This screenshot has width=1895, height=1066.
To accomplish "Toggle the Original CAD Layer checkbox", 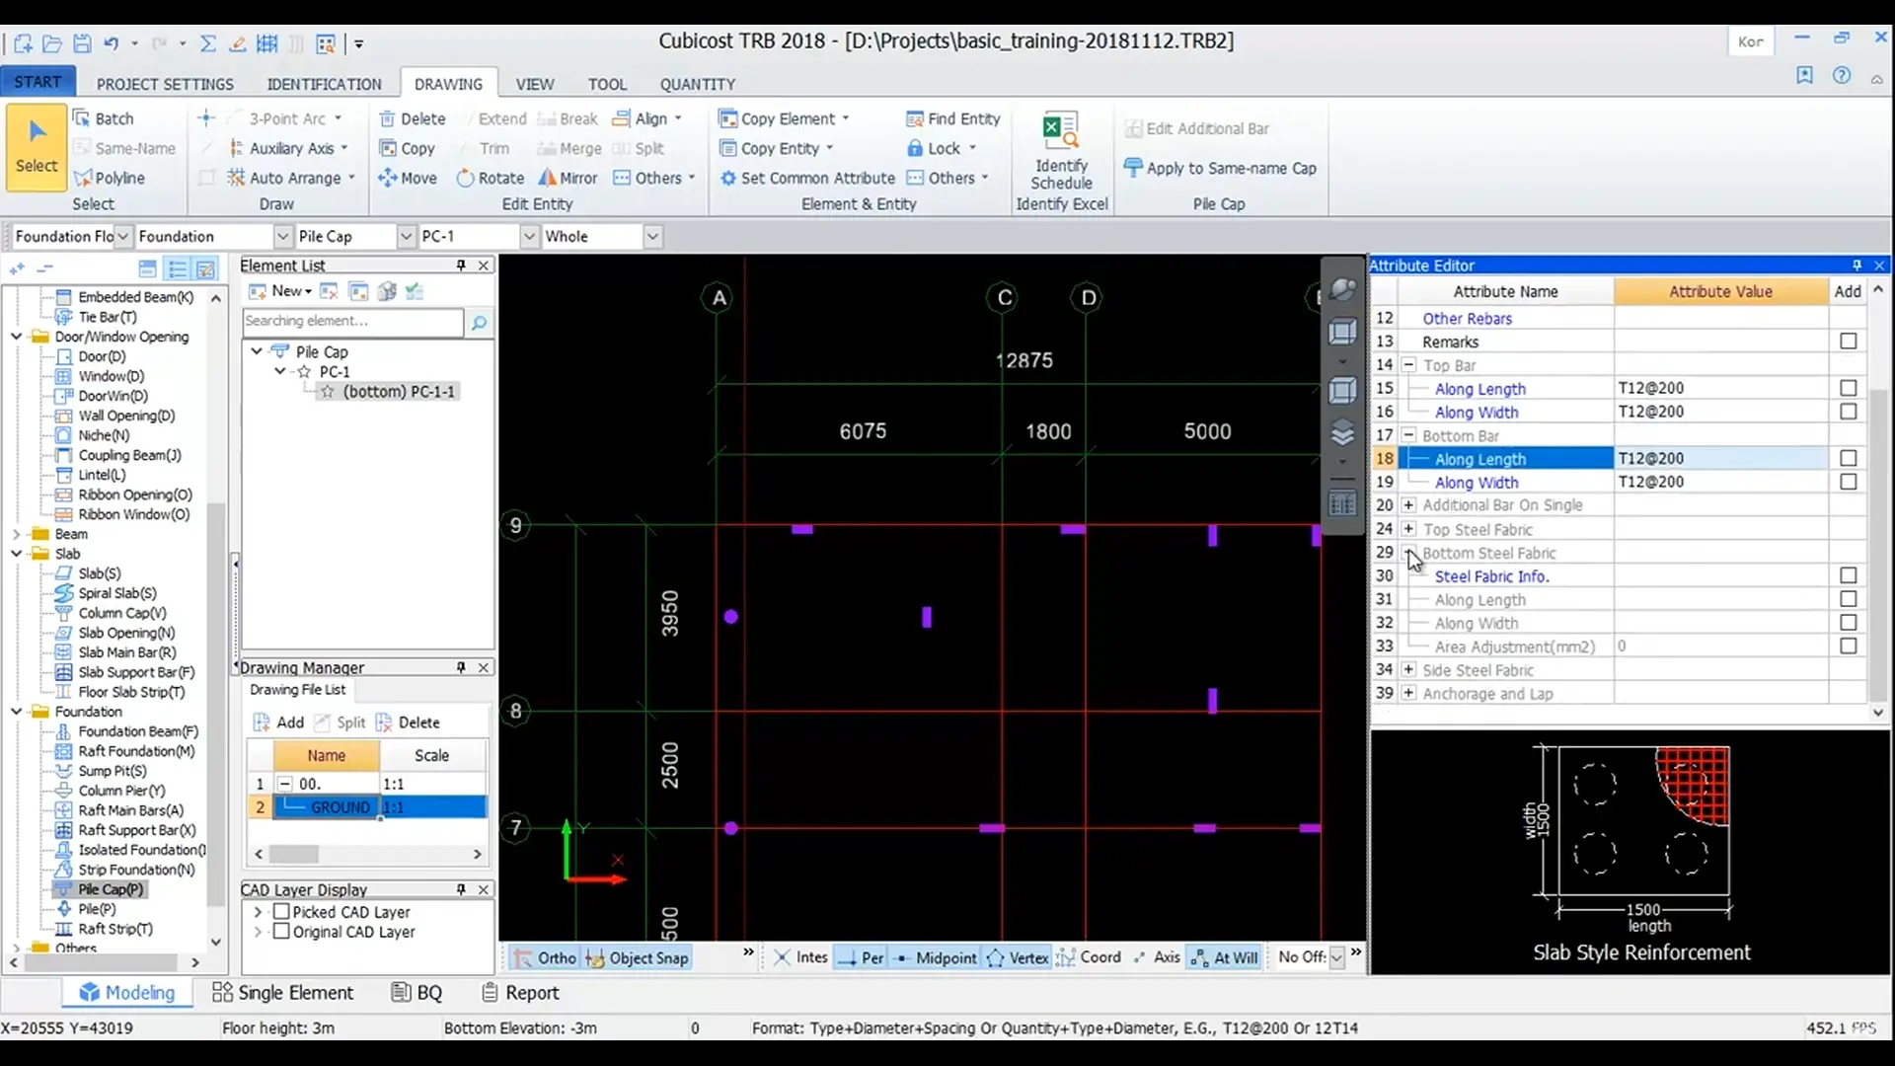I will click(281, 932).
